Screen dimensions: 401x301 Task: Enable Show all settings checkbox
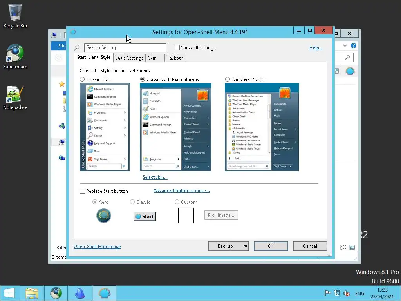coord(177,47)
